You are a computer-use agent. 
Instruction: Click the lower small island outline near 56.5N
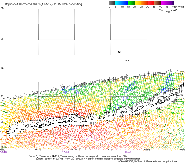[127, 60]
